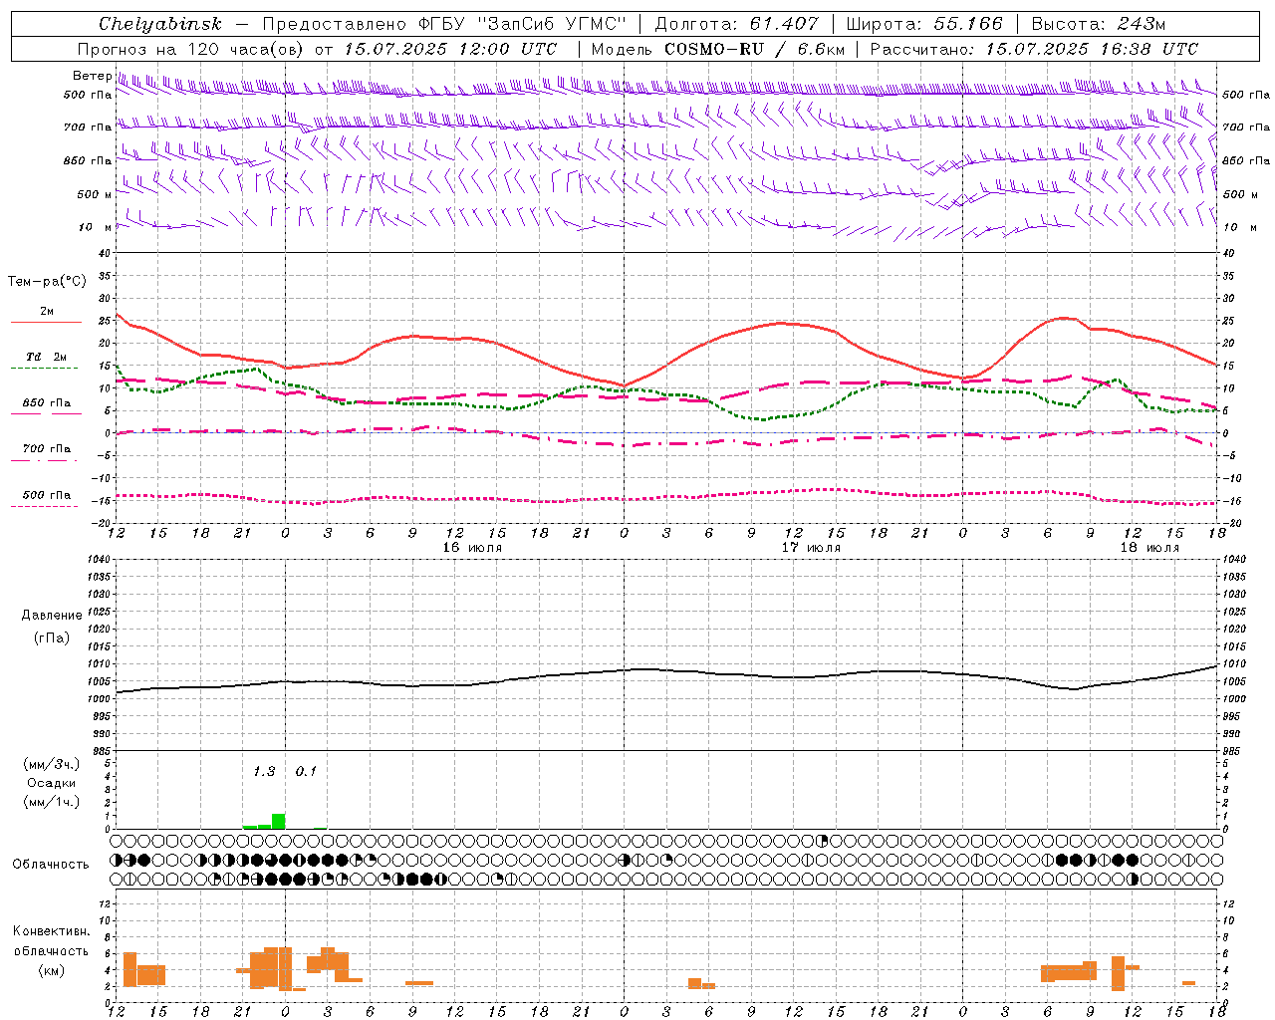
Task: Click the Облачность cloud cover label
Action: 51,864
